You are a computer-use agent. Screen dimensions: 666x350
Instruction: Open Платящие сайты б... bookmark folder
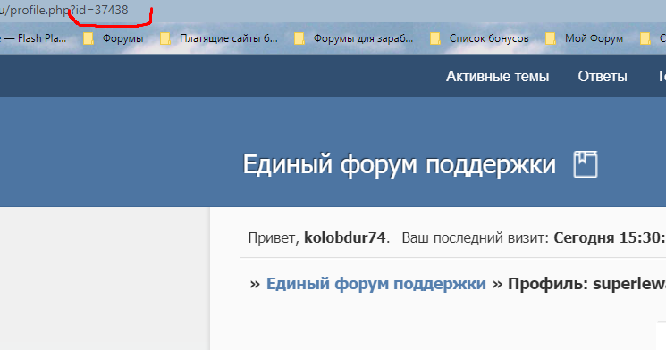click(x=229, y=38)
